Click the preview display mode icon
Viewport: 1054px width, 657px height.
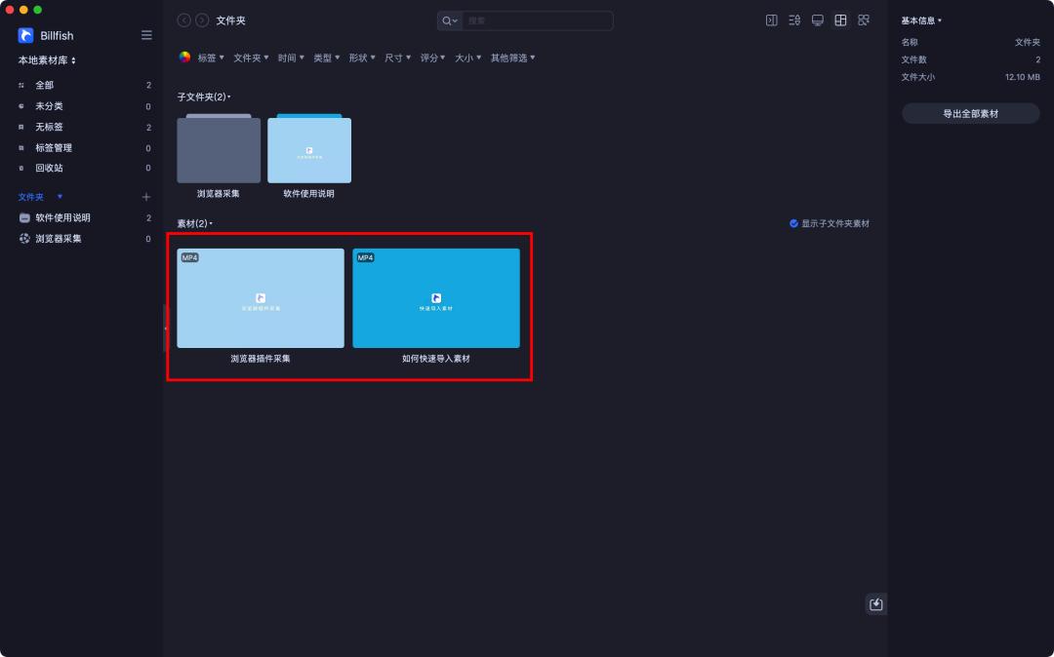tap(817, 19)
